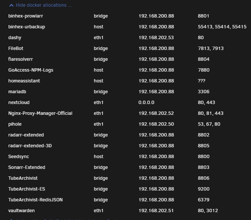Screen dimensions: 251x220
Task: Select the radarr-extended-3D row name
Action: (x=30, y=146)
